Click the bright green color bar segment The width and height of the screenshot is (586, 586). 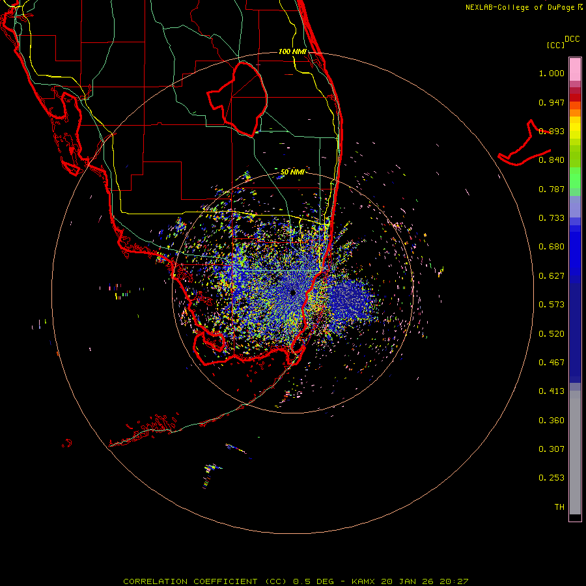[575, 178]
